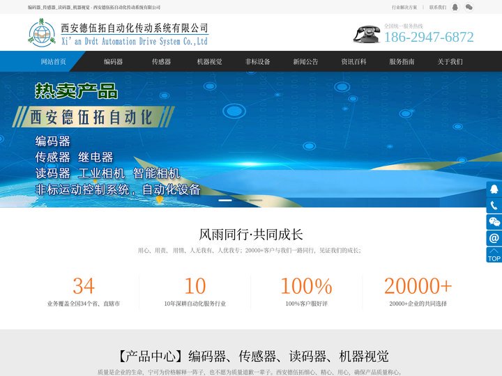Image resolution: width=502 pixels, height=376 pixels.
Task: Select the first banner slide indicator
Action: tap(225, 200)
